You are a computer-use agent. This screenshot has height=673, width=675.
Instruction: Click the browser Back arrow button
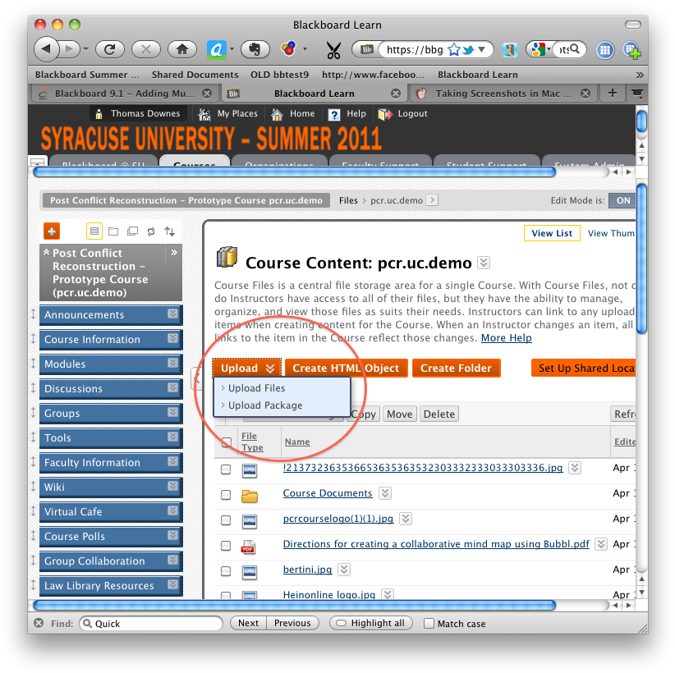pyautogui.click(x=47, y=49)
